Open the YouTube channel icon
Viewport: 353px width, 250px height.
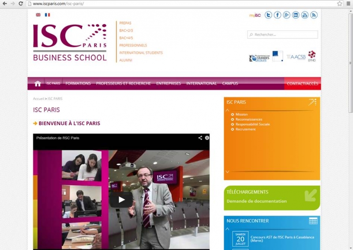coord(304,15)
